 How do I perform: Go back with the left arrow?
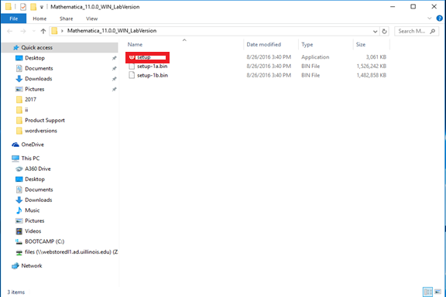(9, 31)
